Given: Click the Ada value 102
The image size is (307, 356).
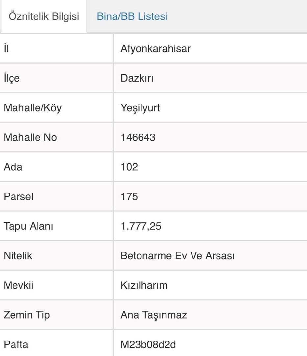Looking at the screenshot, I should click(129, 167).
